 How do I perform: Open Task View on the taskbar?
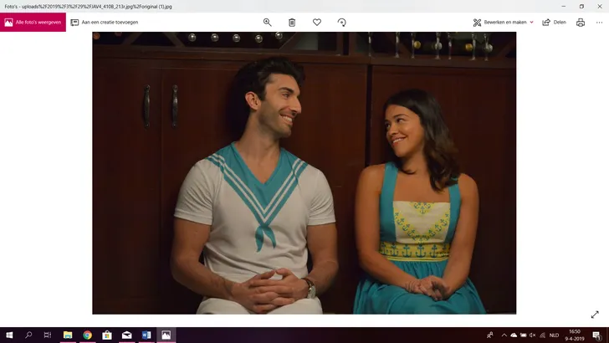48,335
